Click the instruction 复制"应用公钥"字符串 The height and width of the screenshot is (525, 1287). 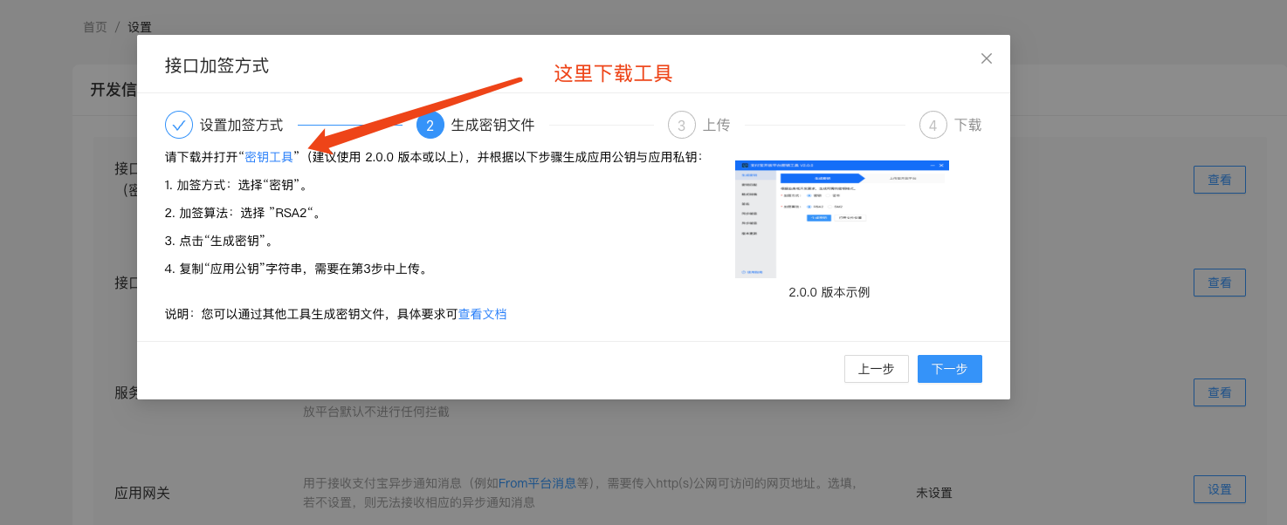tap(298, 269)
